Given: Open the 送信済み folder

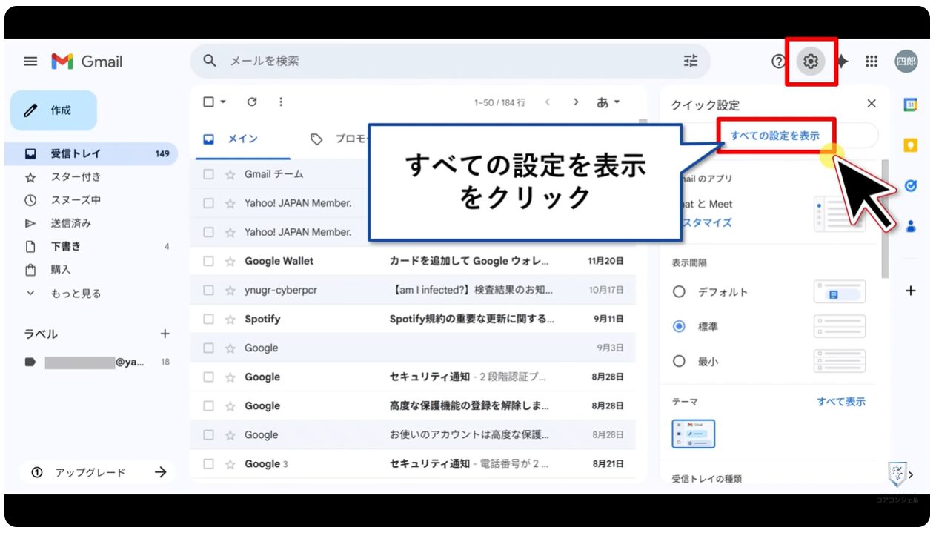Looking at the screenshot, I should click(70, 223).
